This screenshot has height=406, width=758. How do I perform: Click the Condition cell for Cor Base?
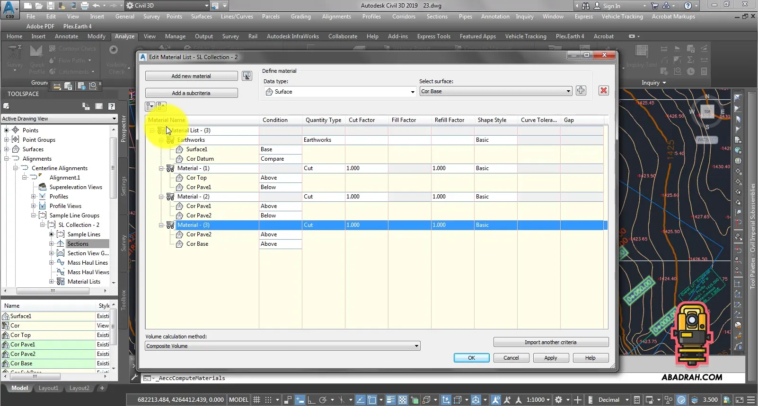[280, 244]
